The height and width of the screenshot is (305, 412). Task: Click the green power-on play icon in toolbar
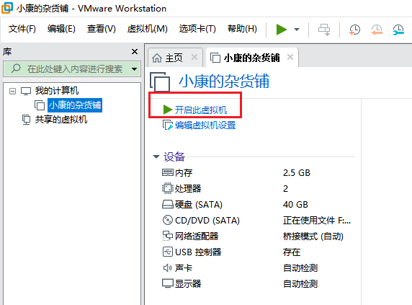(282, 29)
